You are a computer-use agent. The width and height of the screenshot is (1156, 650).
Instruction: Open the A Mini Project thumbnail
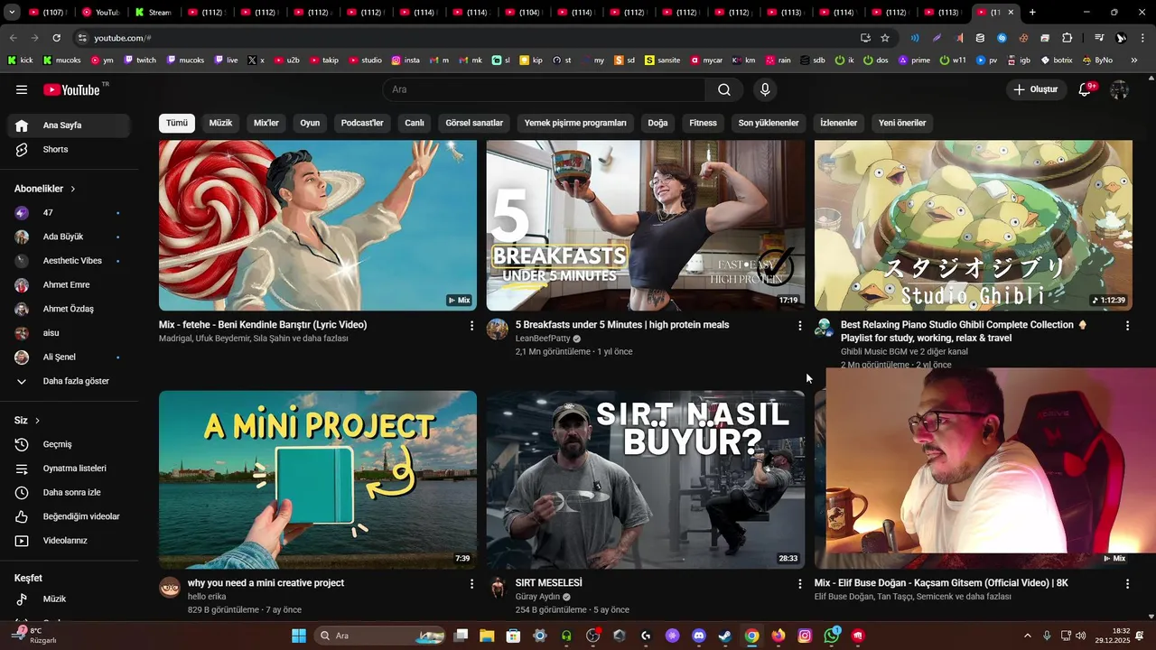(318, 479)
